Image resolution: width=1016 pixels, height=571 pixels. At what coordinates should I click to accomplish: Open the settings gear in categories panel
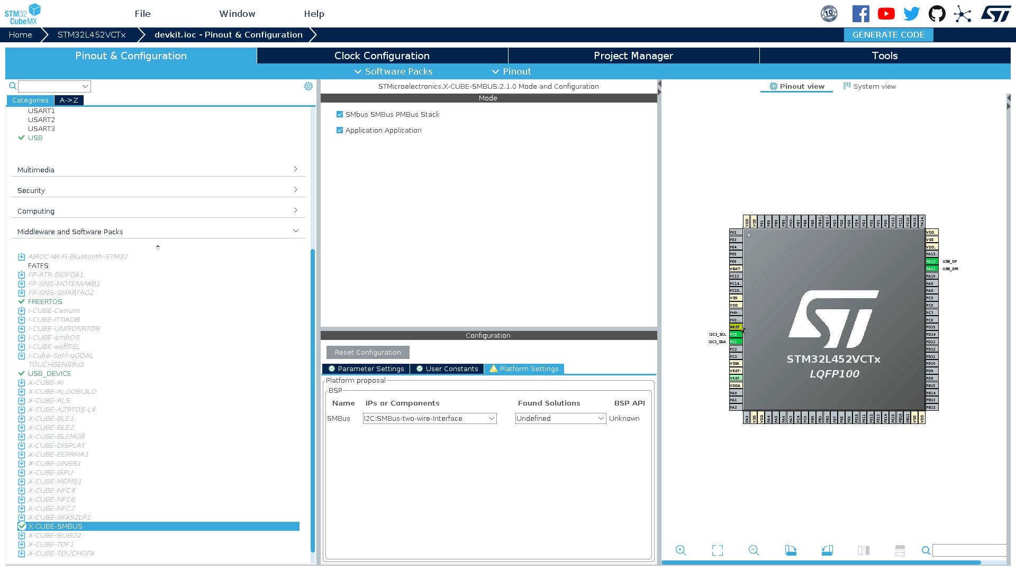(x=309, y=86)
